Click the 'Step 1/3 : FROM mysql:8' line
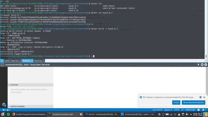 [x=13, y=33]
